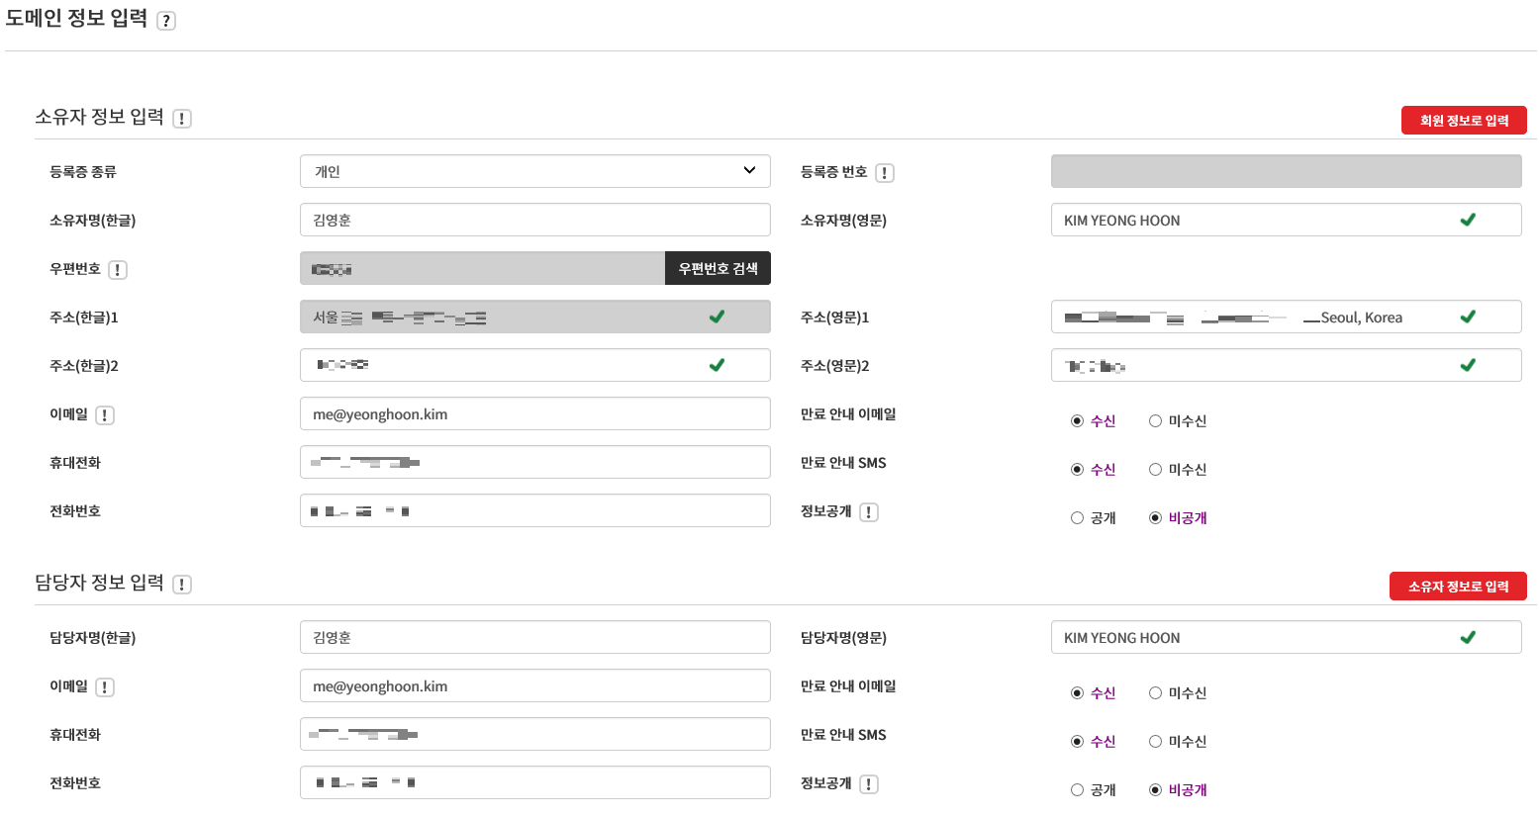Screen dimensions: 1539x818
Task: Click the help icon beside 도메인 정보 입력
Action: click(166, 21)
